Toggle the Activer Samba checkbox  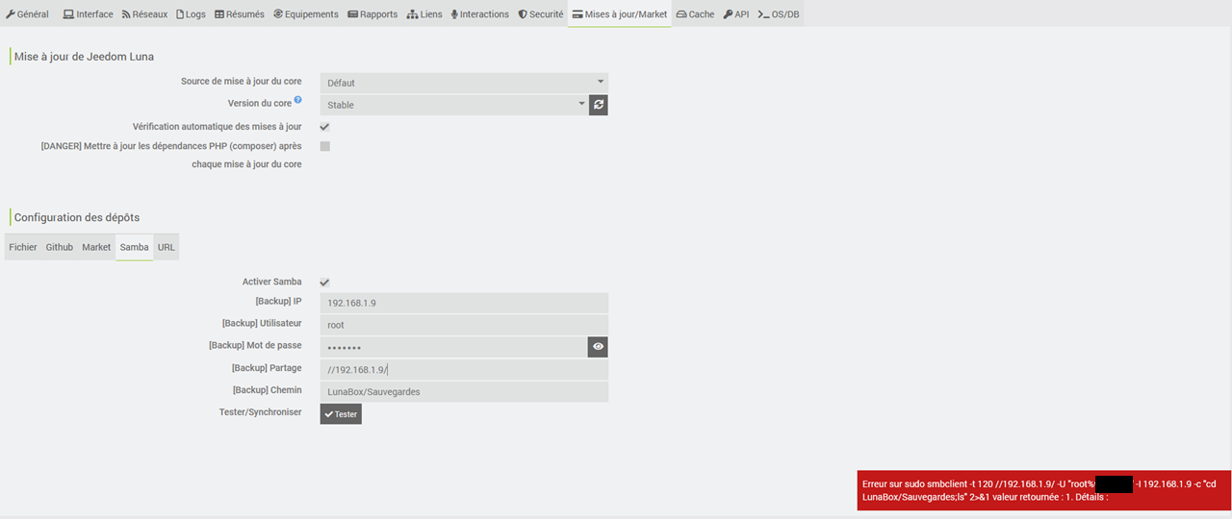[325, 283]
